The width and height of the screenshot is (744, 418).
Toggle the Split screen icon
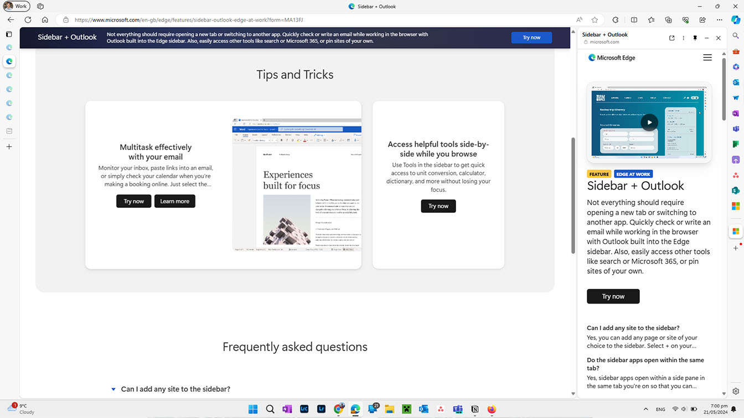coord(634,20)
